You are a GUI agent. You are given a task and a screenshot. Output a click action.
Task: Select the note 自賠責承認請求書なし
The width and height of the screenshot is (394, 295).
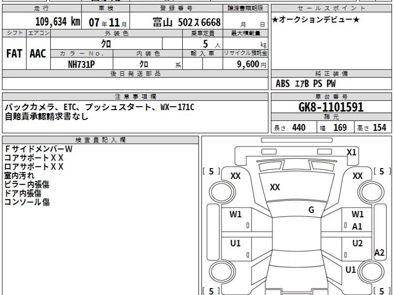coord(46,116)
